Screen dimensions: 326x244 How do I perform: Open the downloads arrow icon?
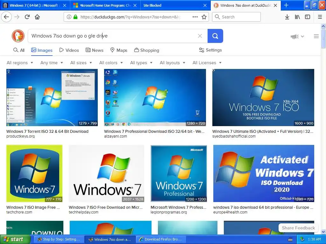point(287,17)
